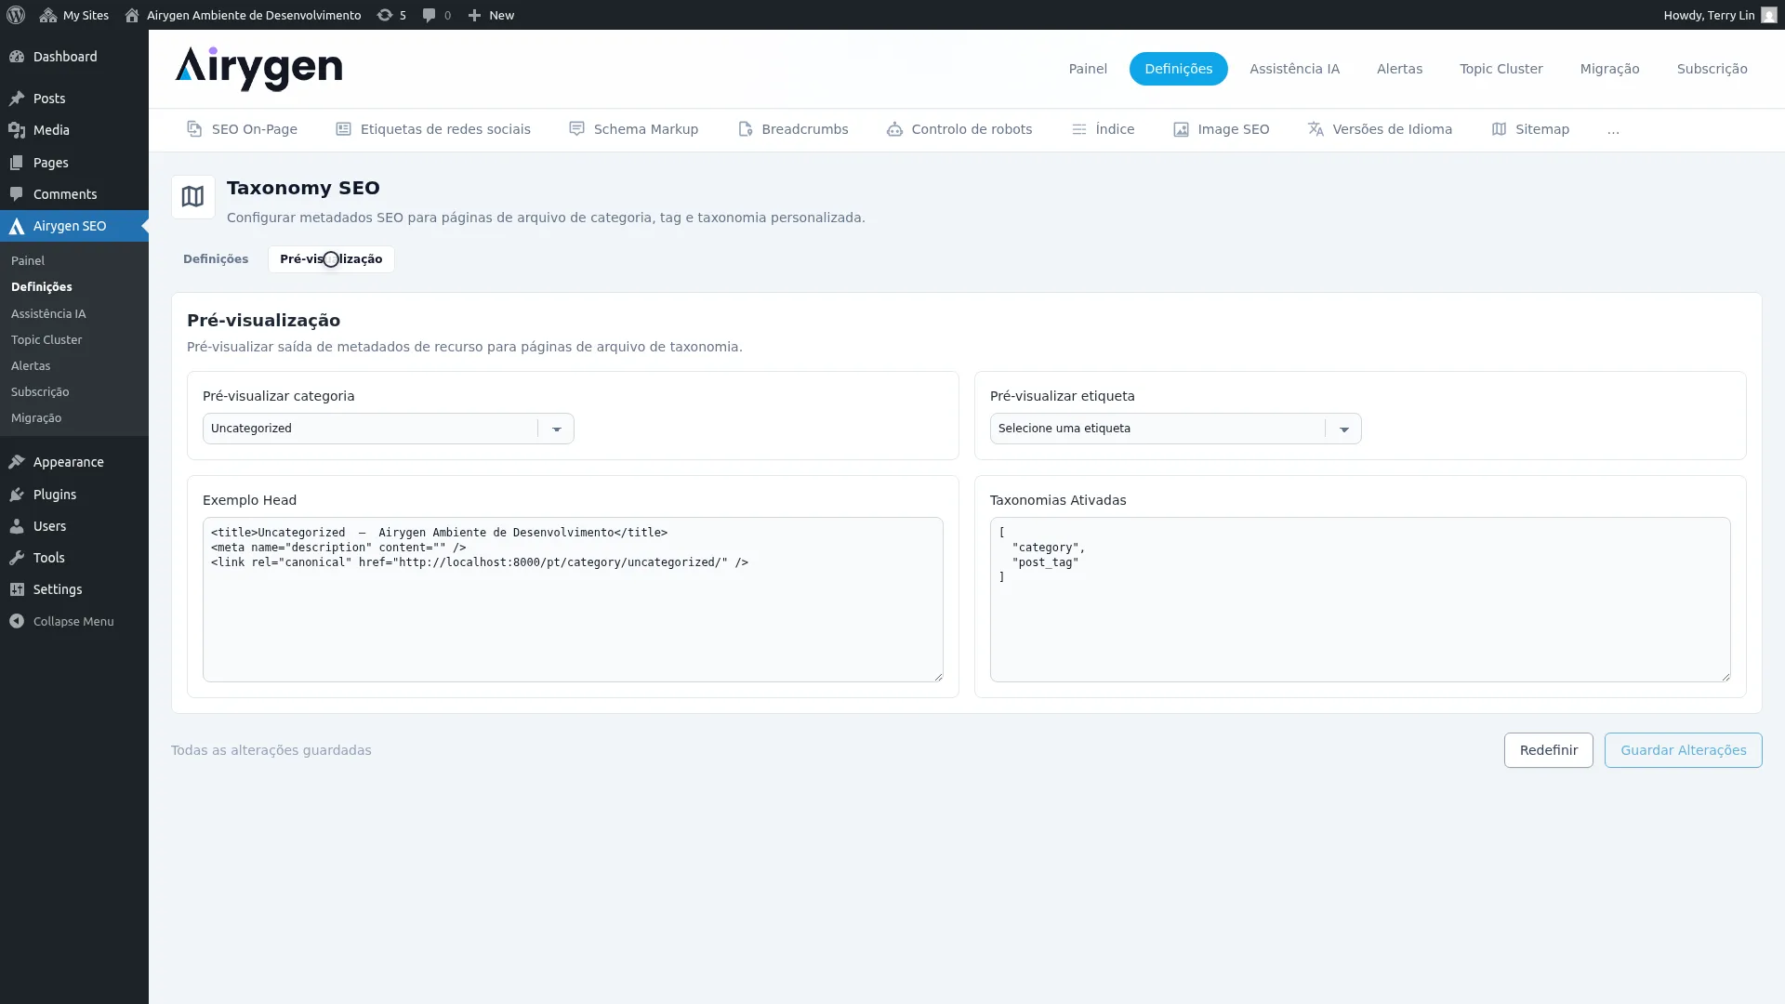Click the user avatar icon

1768,15
